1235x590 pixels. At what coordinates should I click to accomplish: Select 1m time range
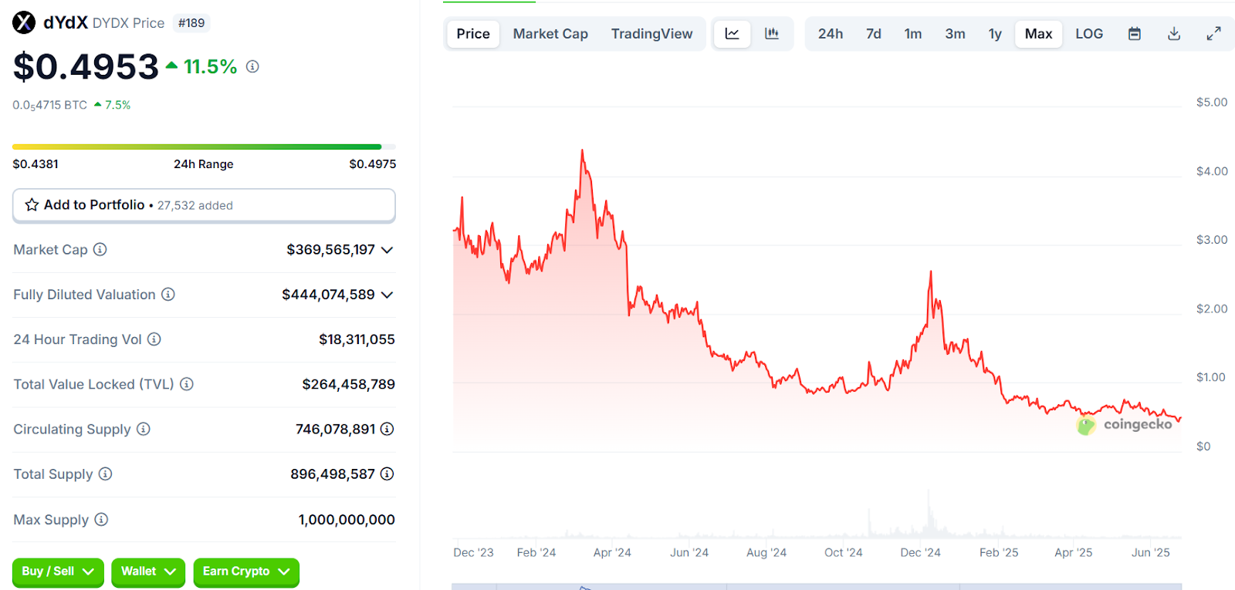913,34
